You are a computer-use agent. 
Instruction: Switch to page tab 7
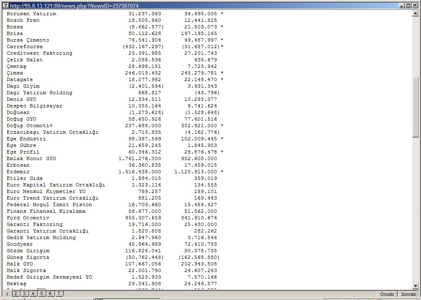tap(59, 293)
